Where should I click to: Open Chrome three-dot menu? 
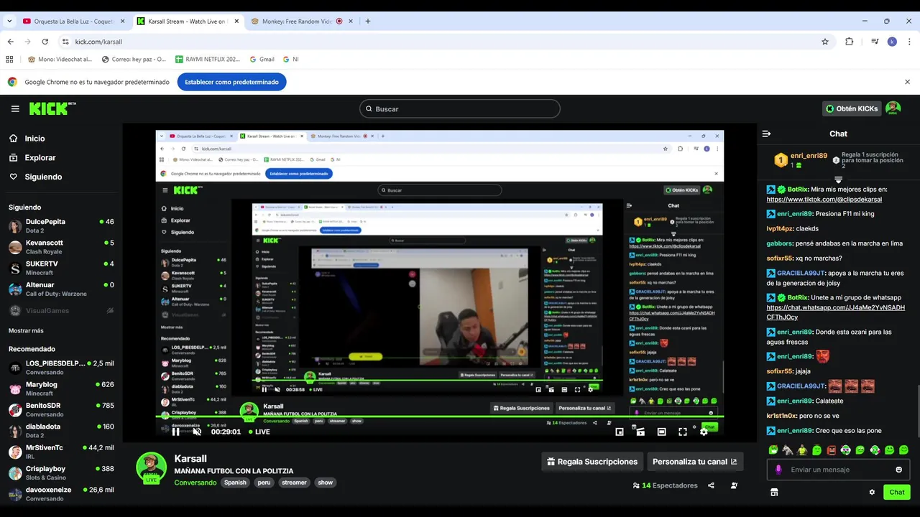coord(909,42)
